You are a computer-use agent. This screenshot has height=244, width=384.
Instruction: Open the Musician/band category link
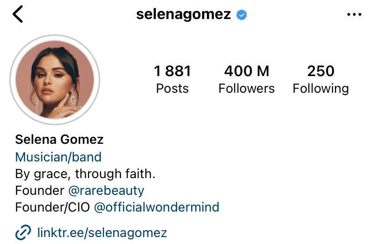58,157
